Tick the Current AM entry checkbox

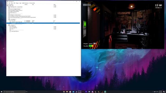[10, 23]
